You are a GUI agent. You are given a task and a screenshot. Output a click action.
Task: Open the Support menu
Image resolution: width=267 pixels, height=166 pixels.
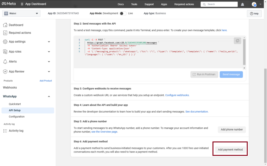click(x=149, y=4)
